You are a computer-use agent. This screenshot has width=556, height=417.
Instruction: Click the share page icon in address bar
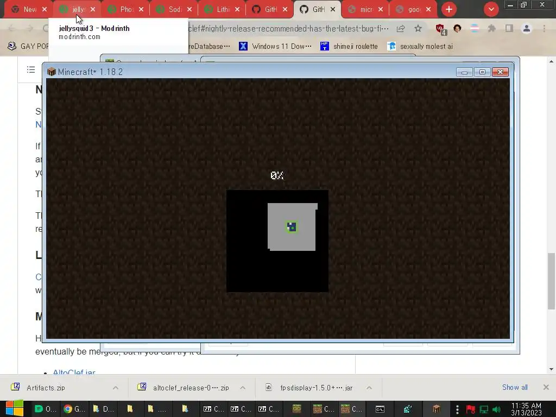coord(401,29)
